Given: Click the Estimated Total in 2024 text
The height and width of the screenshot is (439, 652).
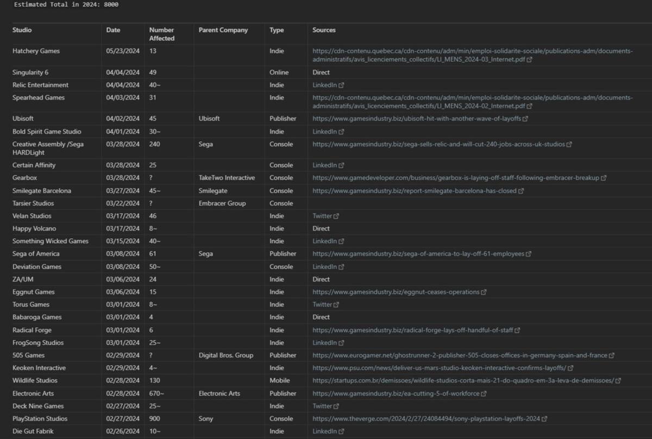Looking at the screenshot, I should coord(66,5).
